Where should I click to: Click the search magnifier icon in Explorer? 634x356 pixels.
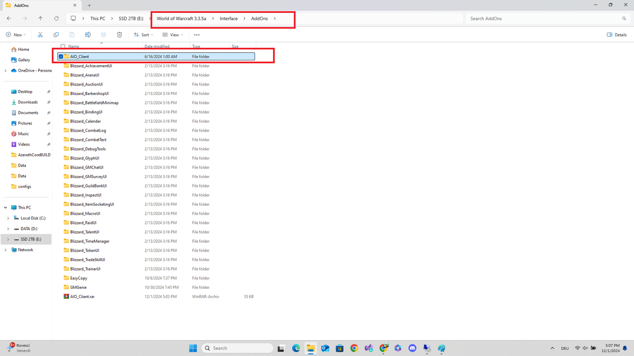pos(624,18)
